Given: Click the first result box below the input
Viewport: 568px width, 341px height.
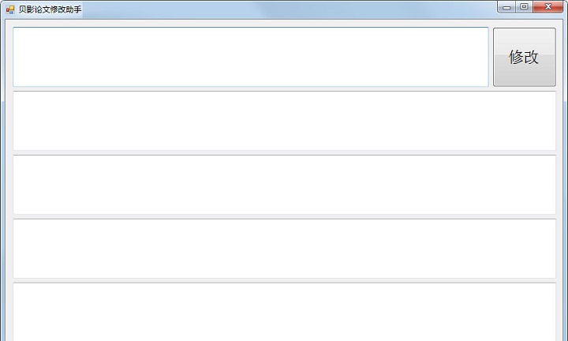Looking at the screenshot, I should pyautogui.click(x=284, y=121).
